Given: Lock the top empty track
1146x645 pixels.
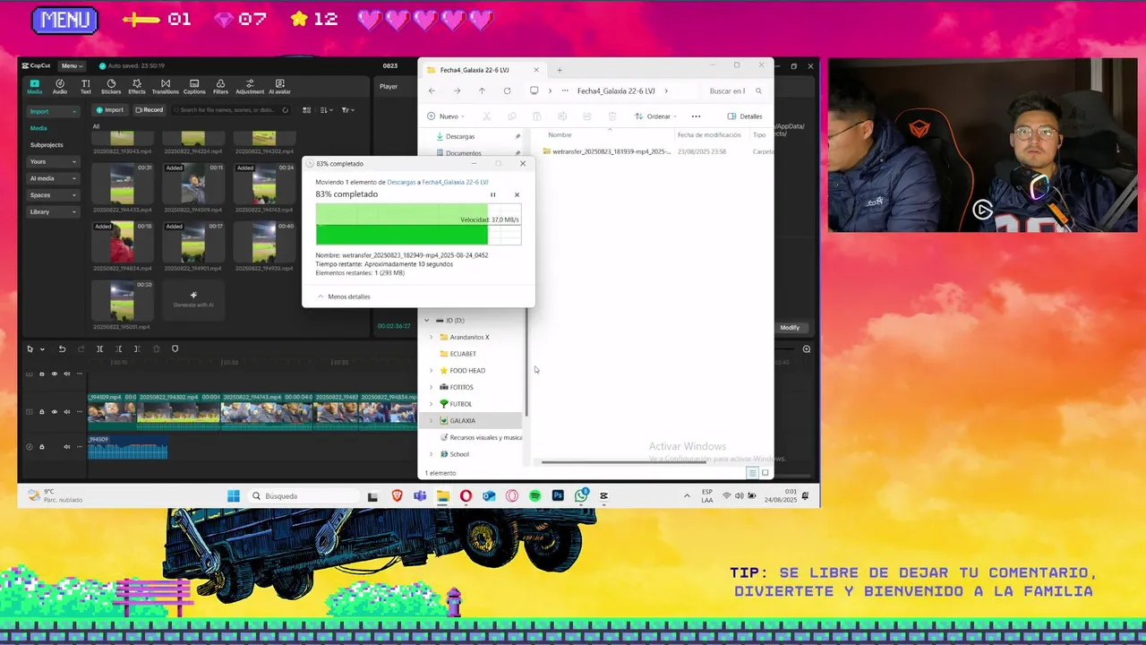Looking at the screenshot, I should (x=41, y=374).
